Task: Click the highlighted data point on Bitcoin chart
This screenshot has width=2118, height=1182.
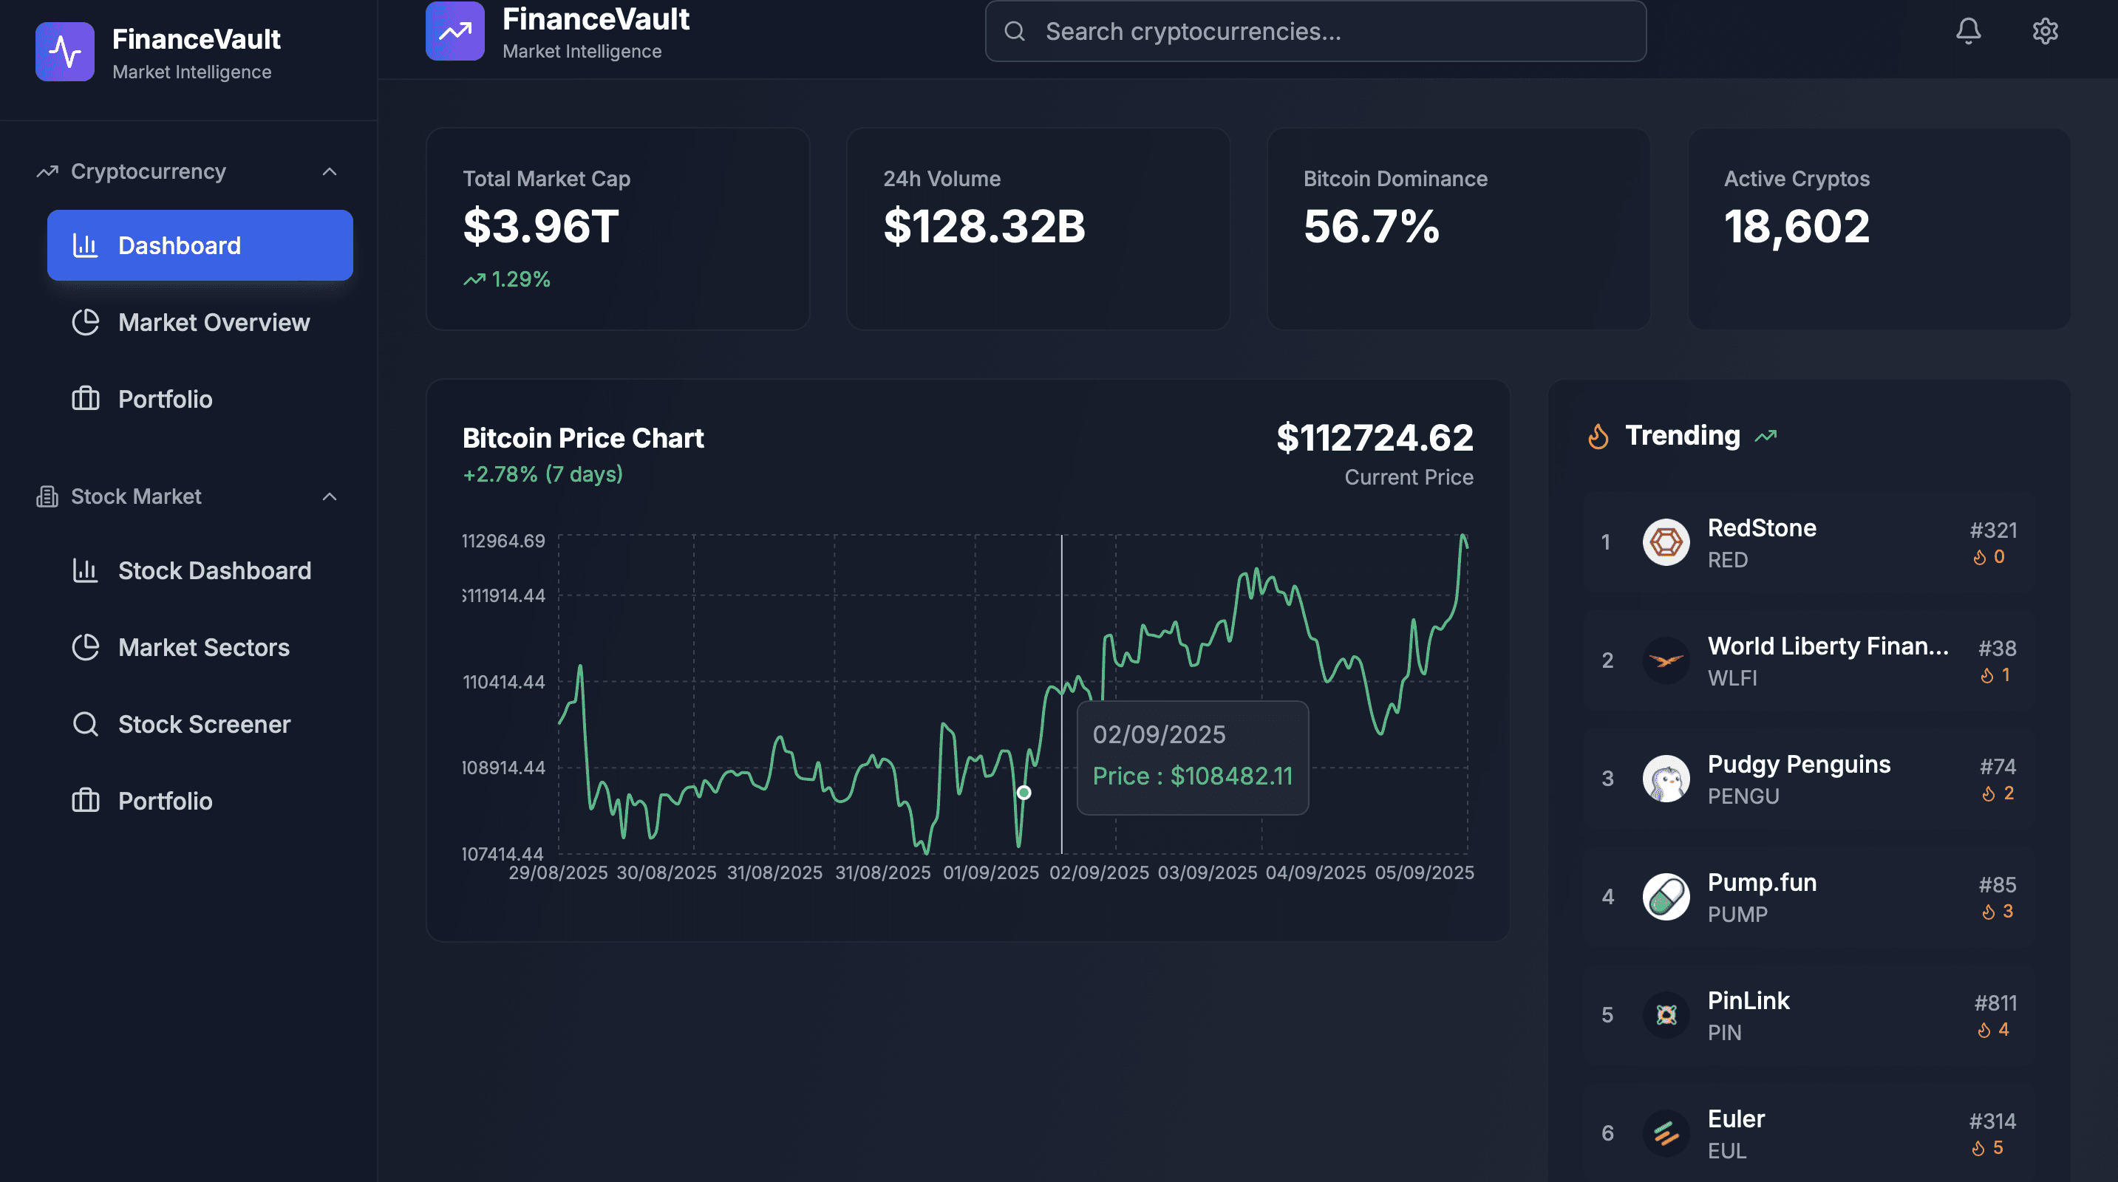Action: click(1024, 793)
